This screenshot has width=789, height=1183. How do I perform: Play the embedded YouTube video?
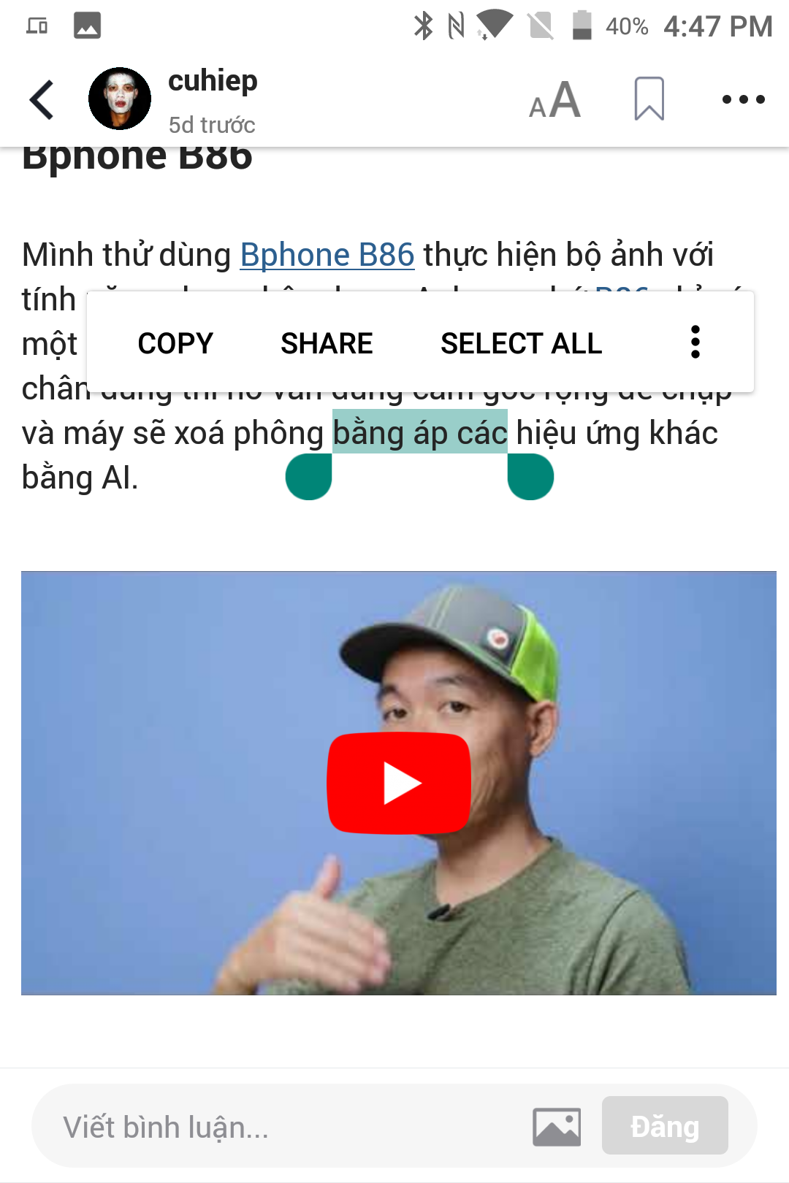click(399, 783)
